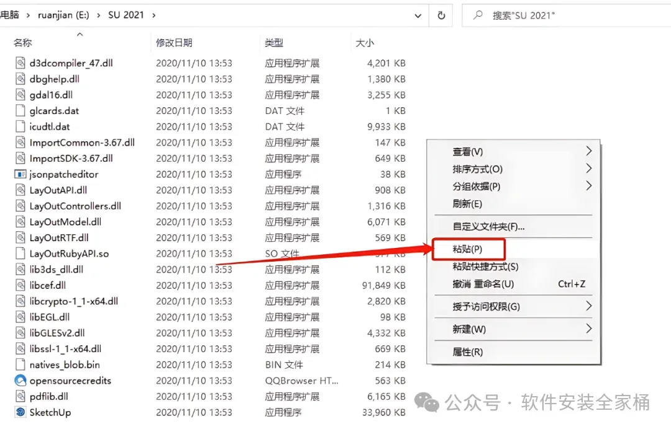
Task: Click the libcef.dll file icon
Action: tap(20, 285)
